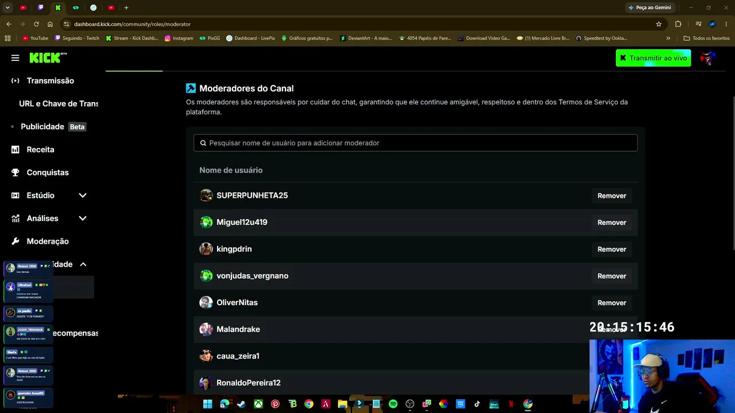Image resolution: width=735 pixels, height=413 pixels.
Task: Click the Kick logo in header
Action: click(x=48, y=57)
